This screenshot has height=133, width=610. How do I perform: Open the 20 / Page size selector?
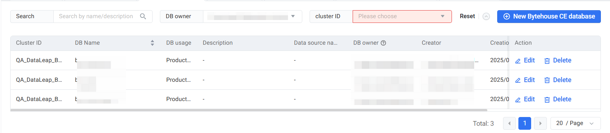(575, 123)
